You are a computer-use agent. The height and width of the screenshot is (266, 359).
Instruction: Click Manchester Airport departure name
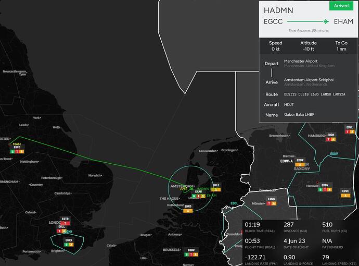[x=301, y=61]
